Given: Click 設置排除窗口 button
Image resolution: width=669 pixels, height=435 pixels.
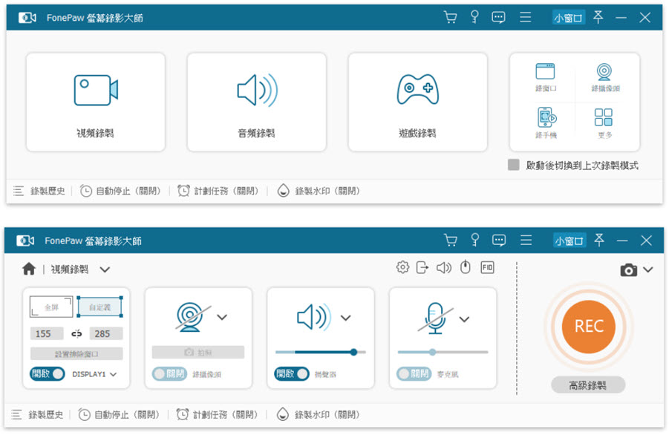Looking at the screenshot, I should coord(76,354).
